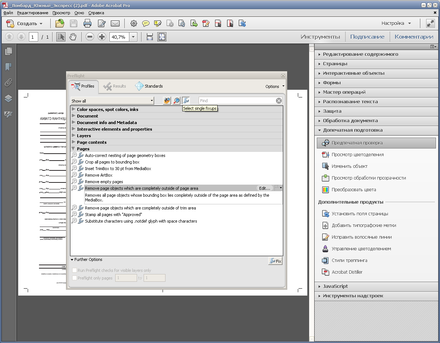This screenshot has height=343, width=440.
Task: Click the Send by email envelope icon
Action: [115, 24]
